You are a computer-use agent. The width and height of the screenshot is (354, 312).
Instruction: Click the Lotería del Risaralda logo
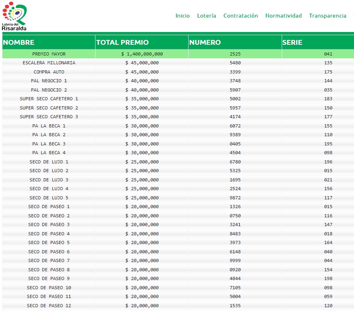pos(14,16)
